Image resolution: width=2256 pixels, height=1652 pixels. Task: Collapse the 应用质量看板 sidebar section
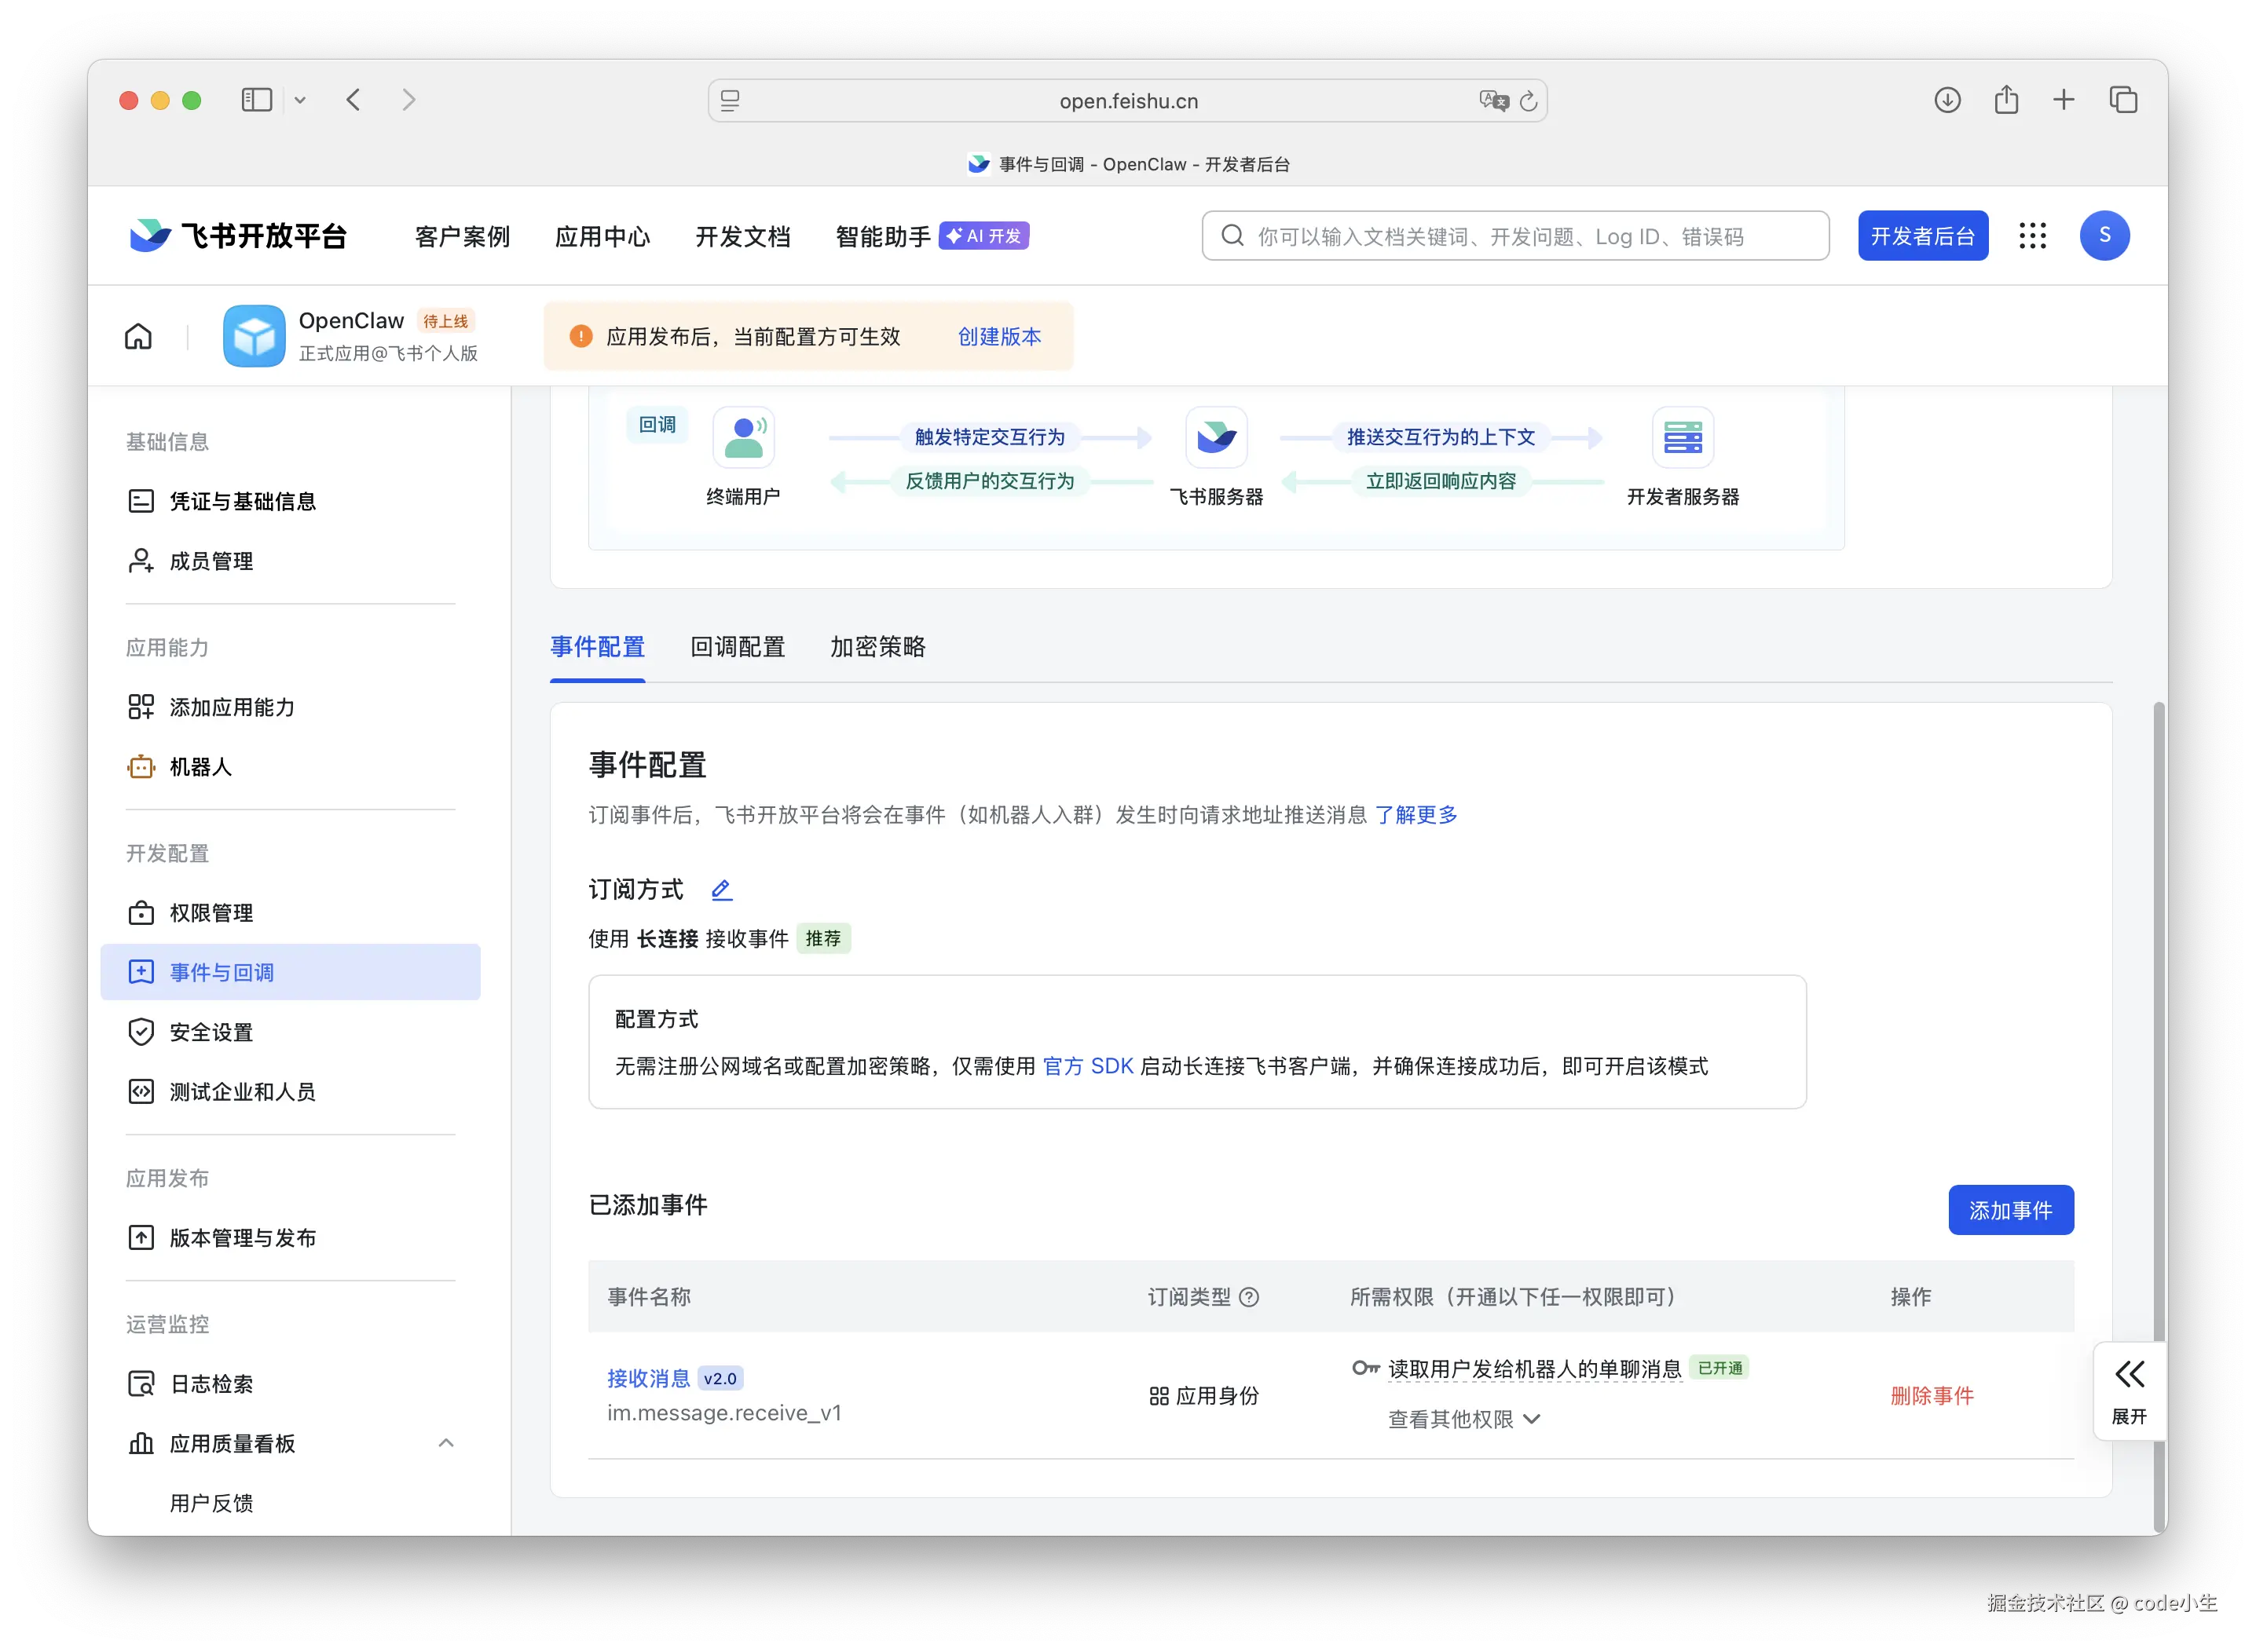(446, 1443)
